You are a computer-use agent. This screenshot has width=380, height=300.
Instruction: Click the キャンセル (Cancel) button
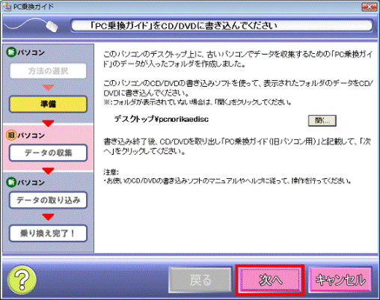coord(340,280)
